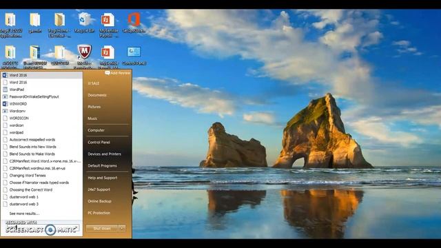
Task: Open Changing Word Tenses result
Action: point(41,176)
